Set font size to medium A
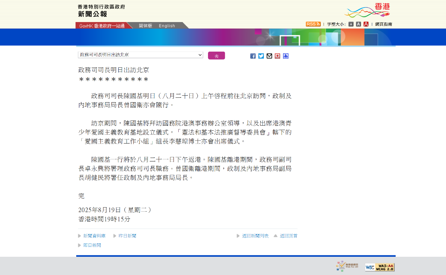Viewport: 446px width, 275px height. (x=358, y=24)
